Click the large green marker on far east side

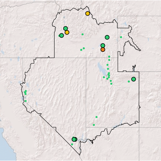coord(134,79)
